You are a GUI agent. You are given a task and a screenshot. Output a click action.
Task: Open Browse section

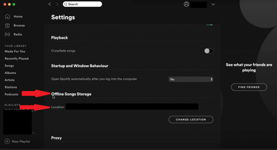19,25
